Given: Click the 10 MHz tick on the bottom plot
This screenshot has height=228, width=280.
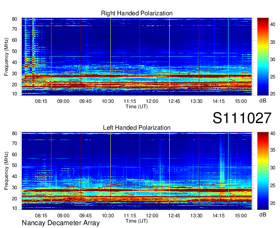Looking at the screenshot, I should coord(14,208).
